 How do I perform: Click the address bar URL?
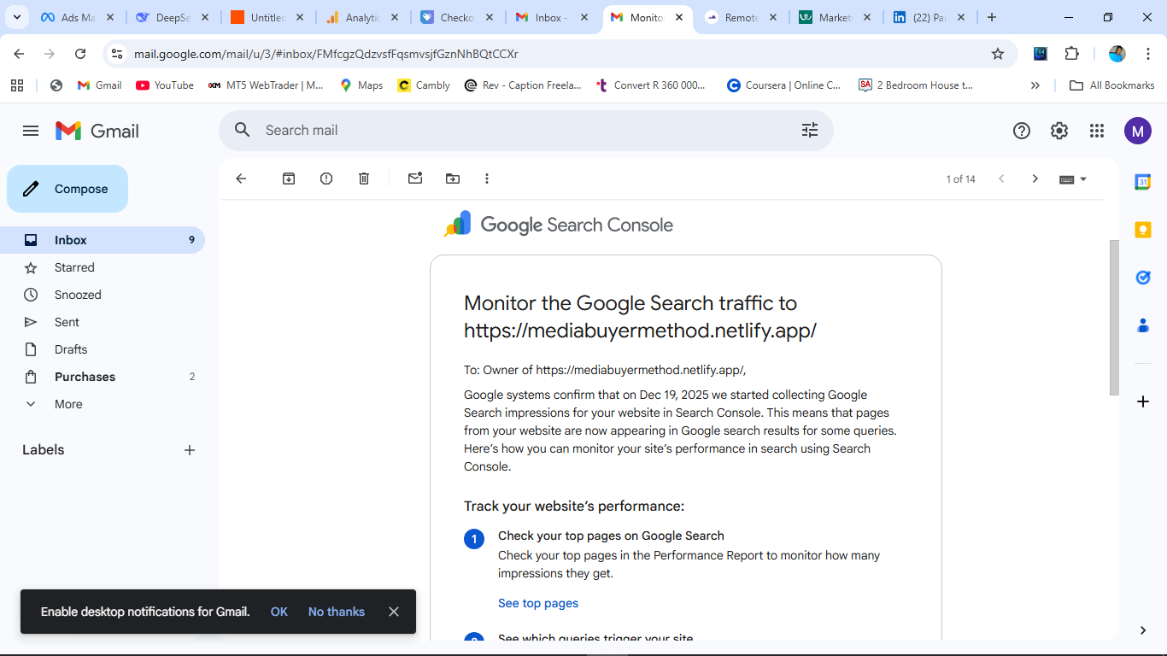[x=325, y=54]
